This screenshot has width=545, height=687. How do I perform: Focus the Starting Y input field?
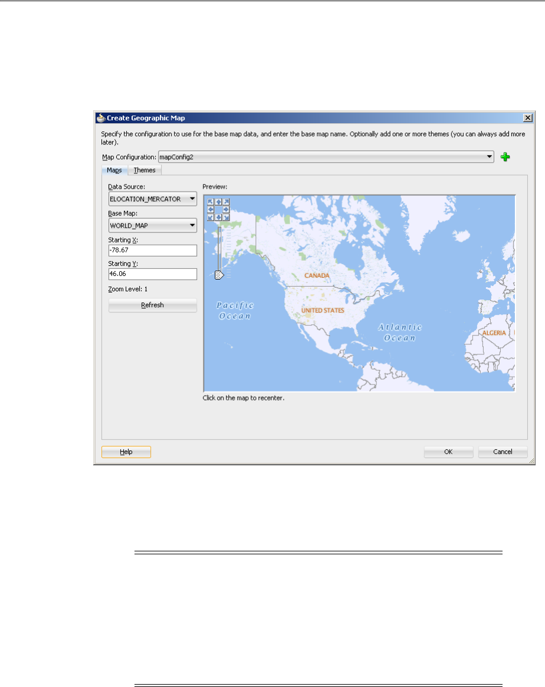(152, 274)
